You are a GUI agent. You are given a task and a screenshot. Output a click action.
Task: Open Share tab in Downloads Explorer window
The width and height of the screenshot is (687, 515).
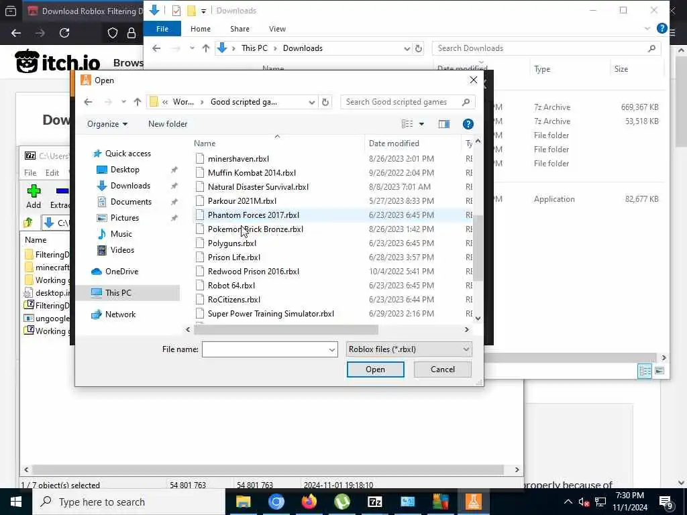240,29
